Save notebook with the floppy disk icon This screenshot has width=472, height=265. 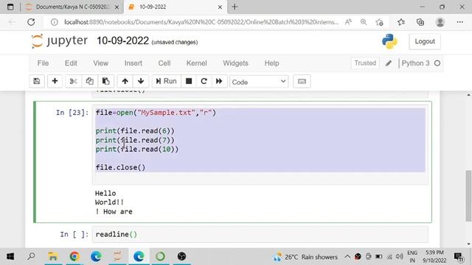[37, 81]
